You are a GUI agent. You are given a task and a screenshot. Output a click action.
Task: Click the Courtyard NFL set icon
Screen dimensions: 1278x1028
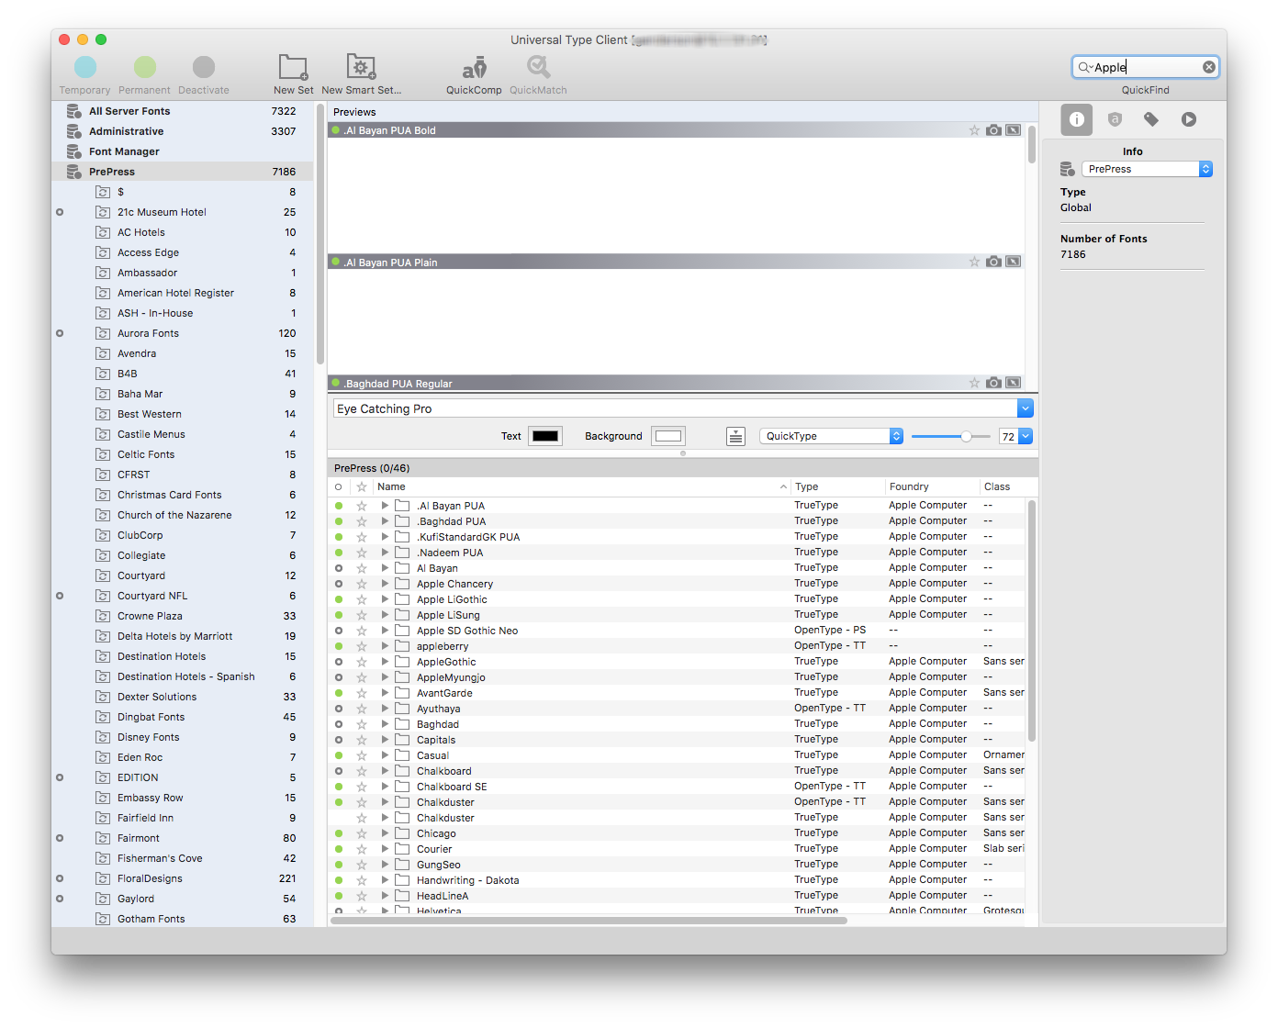click(x=103, y=596)
